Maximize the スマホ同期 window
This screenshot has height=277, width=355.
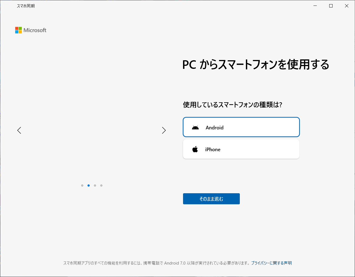(x=331, y=6)
